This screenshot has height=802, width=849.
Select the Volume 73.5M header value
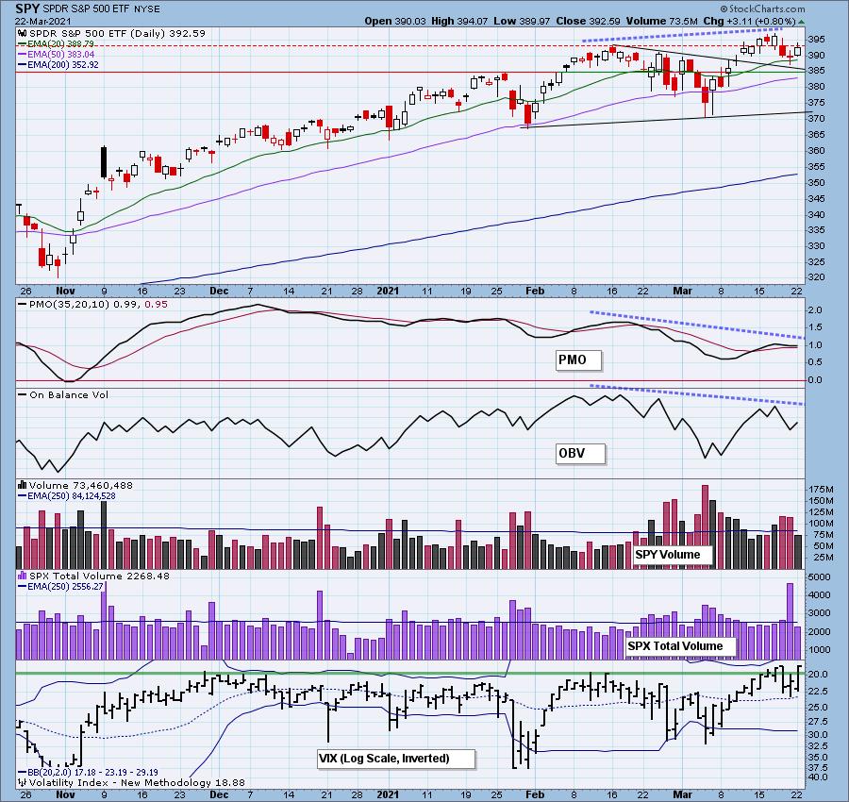click(661, 21)
